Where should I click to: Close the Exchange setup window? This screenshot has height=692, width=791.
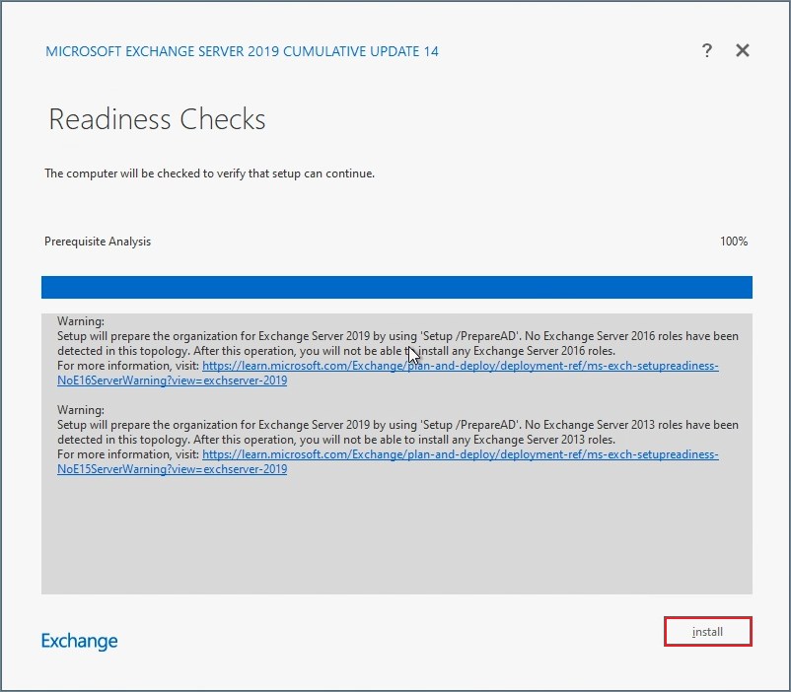[743, 50]
